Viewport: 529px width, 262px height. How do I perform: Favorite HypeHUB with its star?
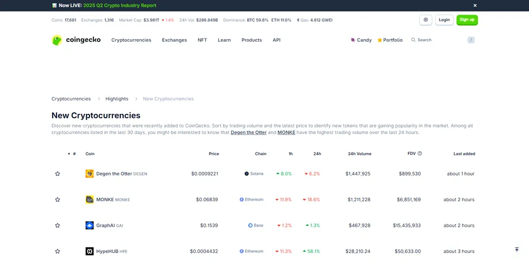coord(58,251)
